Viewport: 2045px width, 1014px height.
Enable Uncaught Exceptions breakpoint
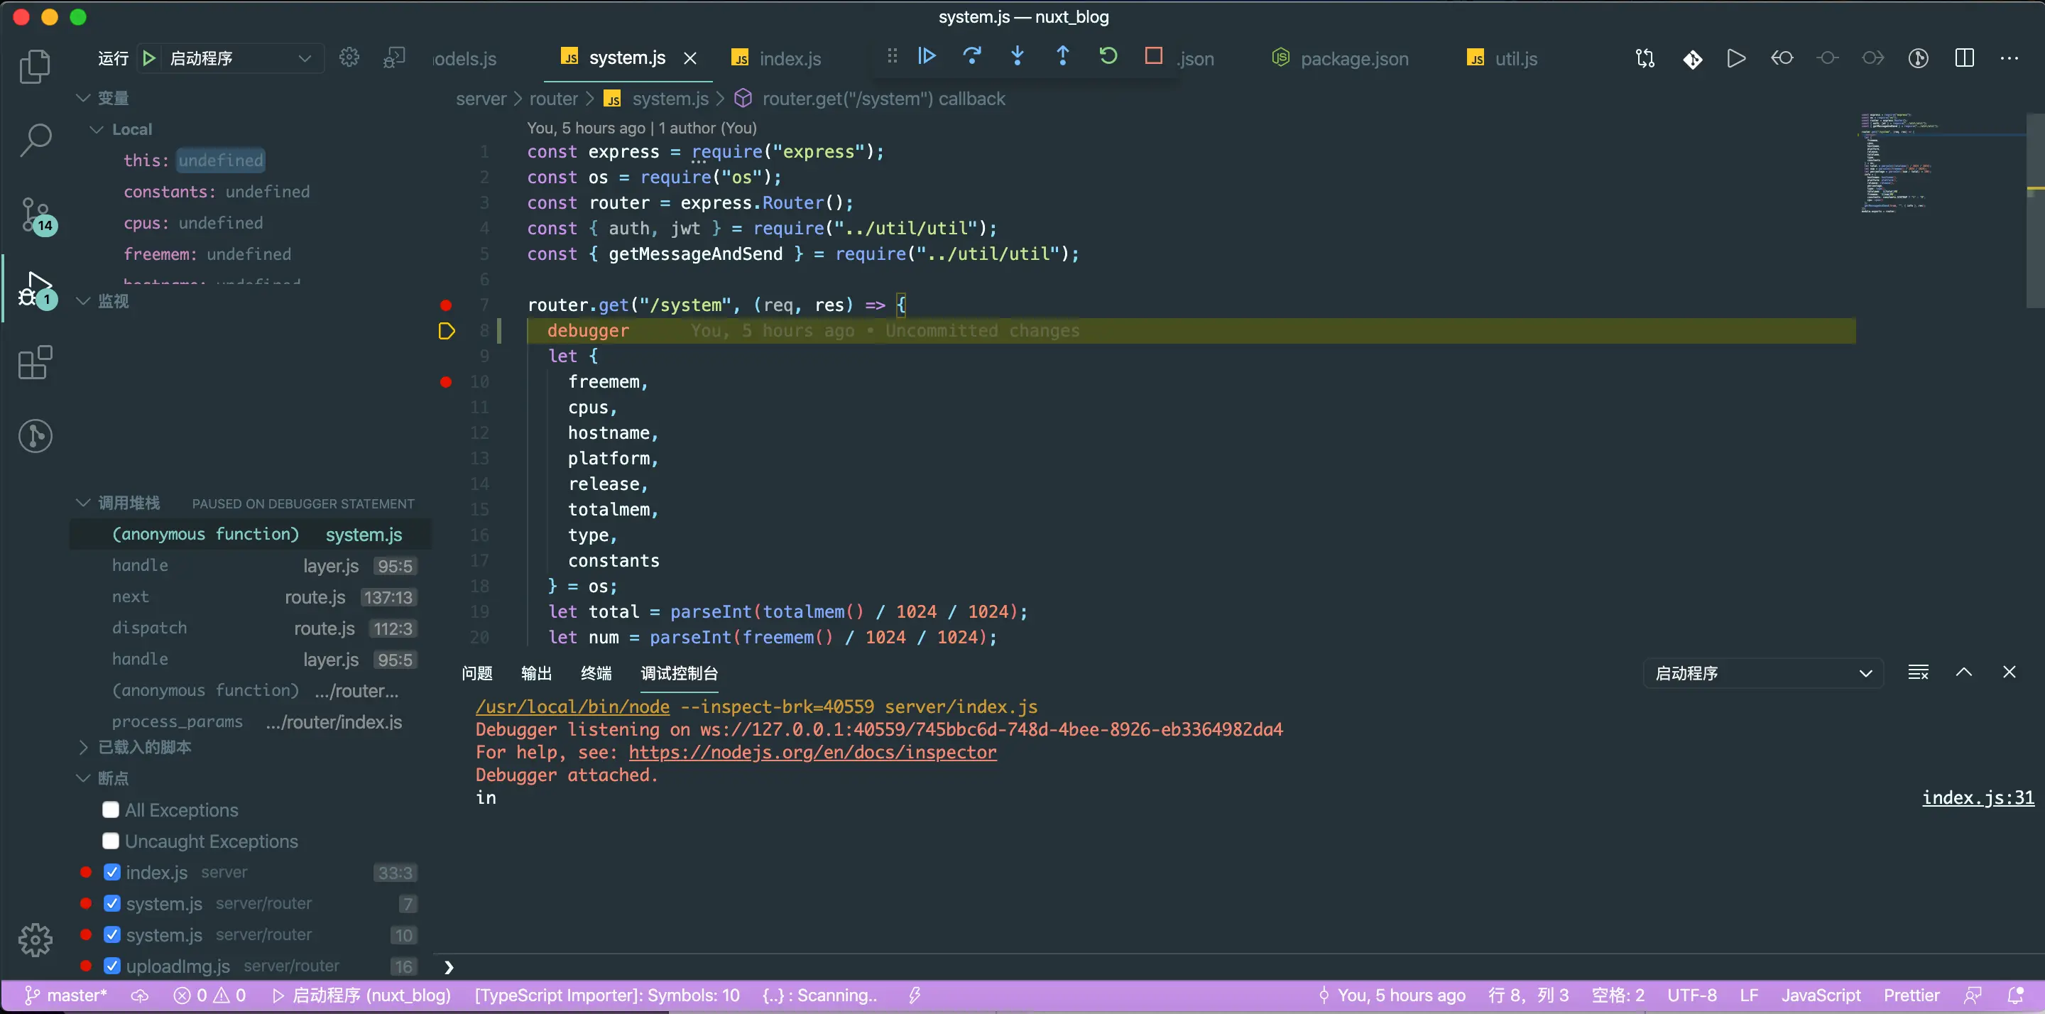[x=111, y=841]
